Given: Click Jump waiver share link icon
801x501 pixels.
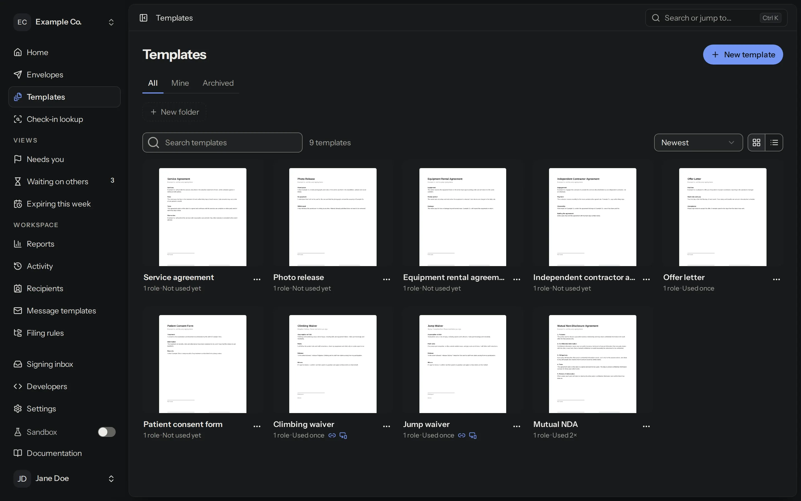Looking at the screenshot, I should click(462, 435).
